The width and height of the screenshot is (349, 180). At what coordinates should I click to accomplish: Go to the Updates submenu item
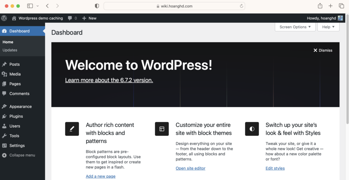click(x=10, y=50)
